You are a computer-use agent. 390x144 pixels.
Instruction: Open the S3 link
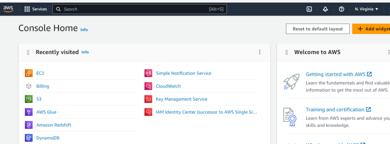[x=39, y=99]
